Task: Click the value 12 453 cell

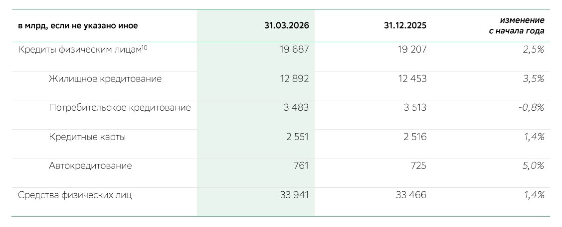Action: tap(411, 78)
